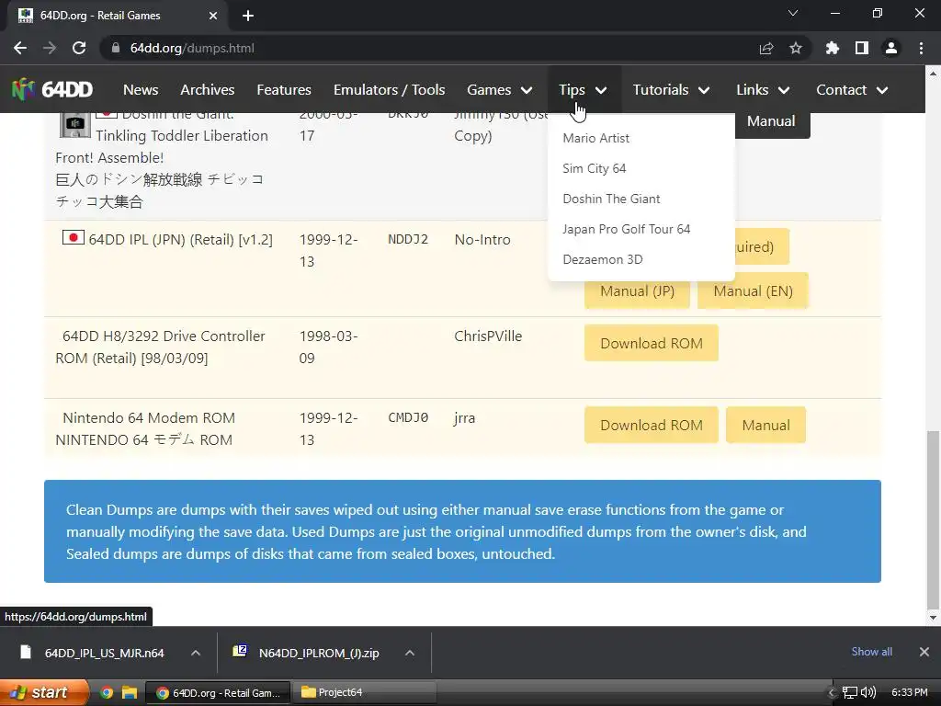This screenshot has width=941, height=706.
Task: Open the Features nav item
Action: tap(284, 90)
